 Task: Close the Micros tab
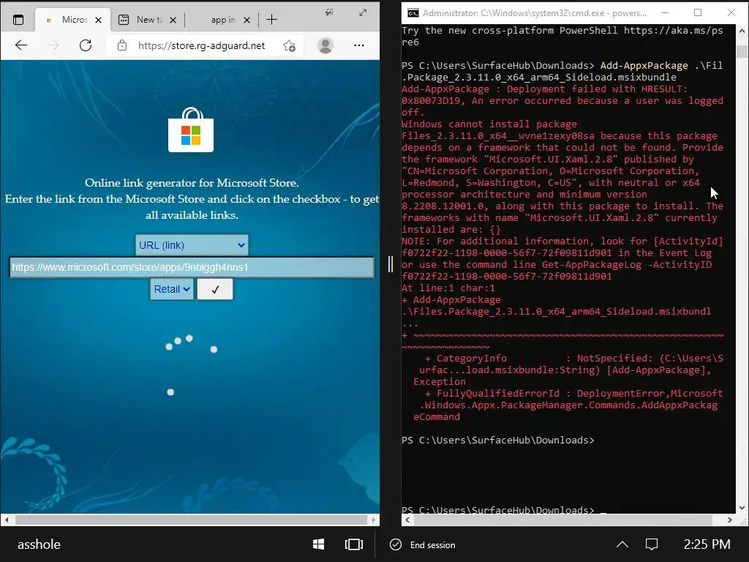(99, 20)
